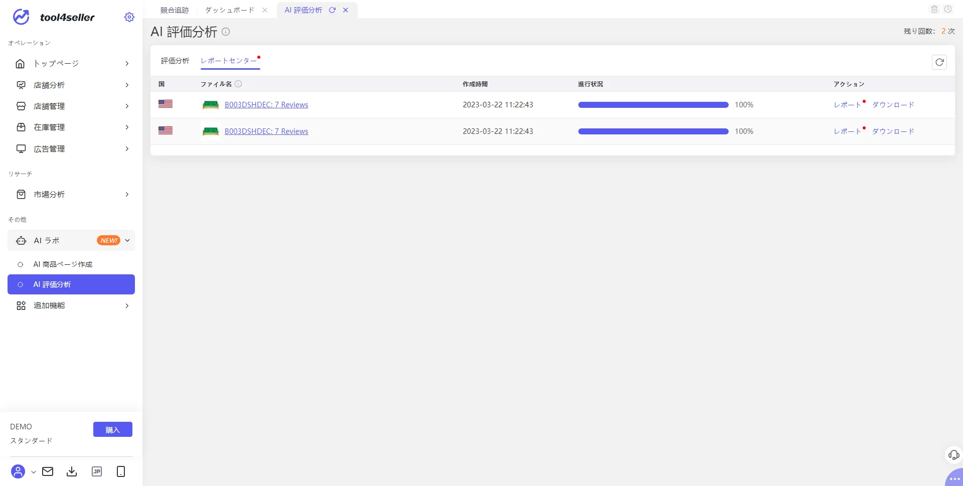Viewport: 963px width, 486px height.
Task: Open the settings gear beside tool4seller logo
Action: (x=129, y=17)
